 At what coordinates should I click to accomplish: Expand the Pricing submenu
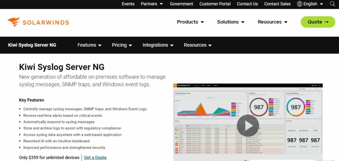[122, 45]
